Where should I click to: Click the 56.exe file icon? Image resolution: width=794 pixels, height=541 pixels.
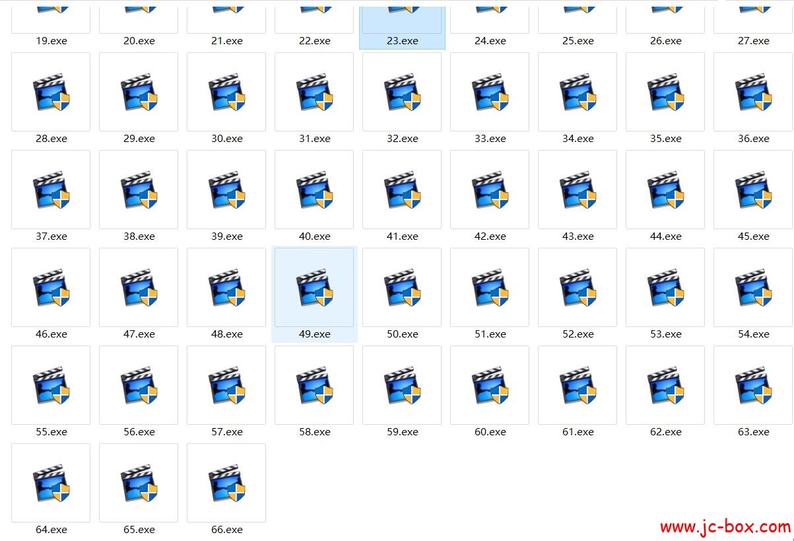tap(139, 385)
